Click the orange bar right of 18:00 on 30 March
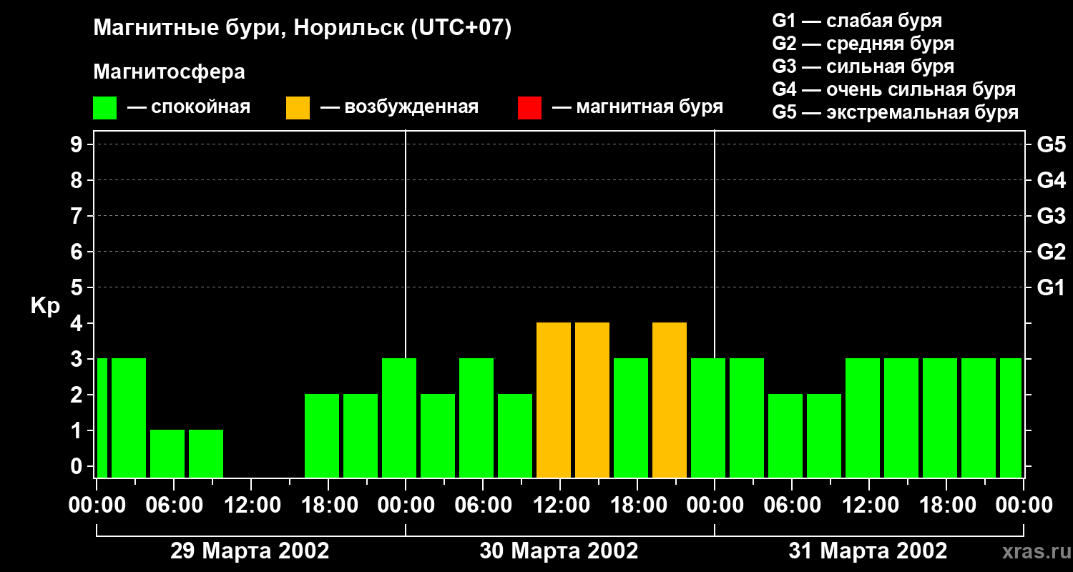Viewport: 1073px width, 572px height. [x=670, y=400]
